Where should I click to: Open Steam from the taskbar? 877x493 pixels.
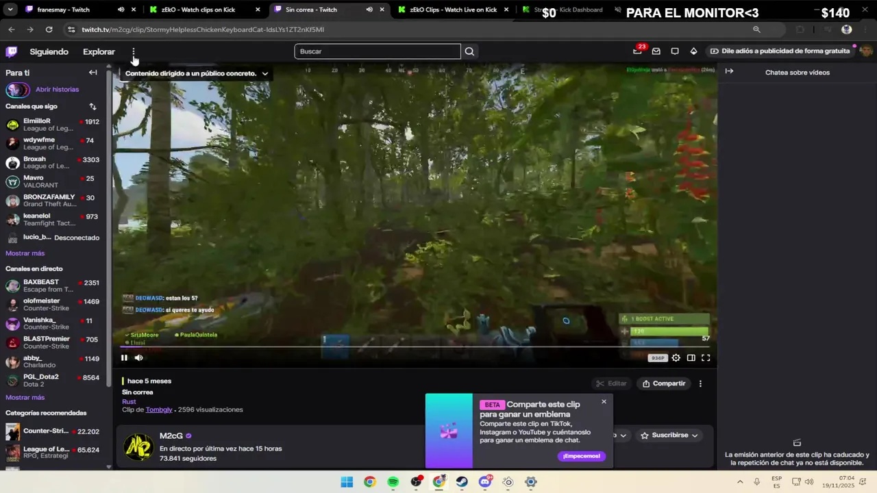point(462,482)
